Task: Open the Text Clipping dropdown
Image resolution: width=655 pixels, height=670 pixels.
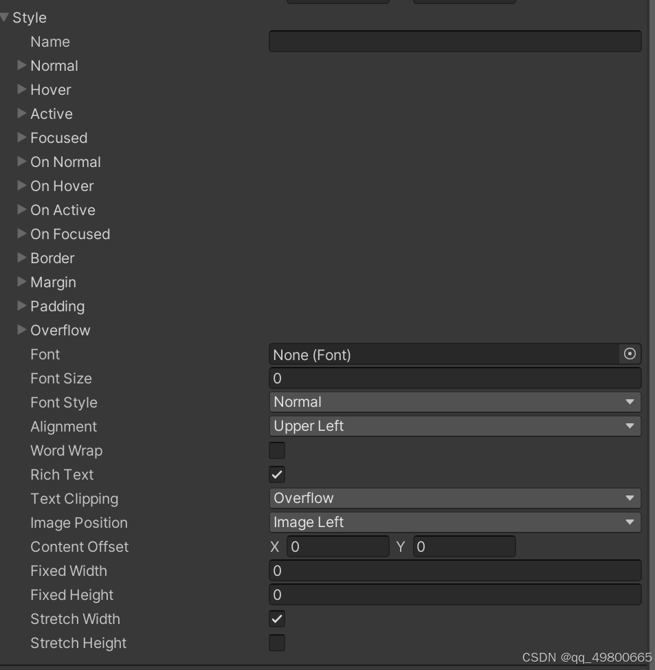Action: tap(455, 498)
